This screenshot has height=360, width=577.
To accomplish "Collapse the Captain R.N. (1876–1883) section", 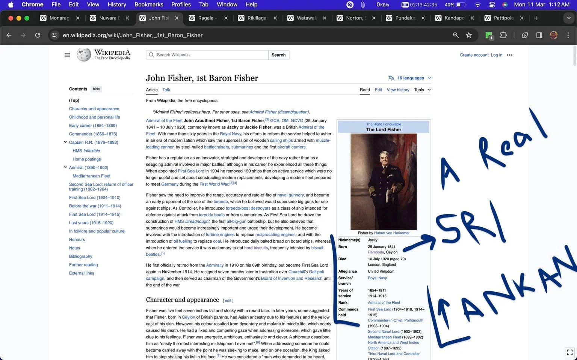I will 65,142.
